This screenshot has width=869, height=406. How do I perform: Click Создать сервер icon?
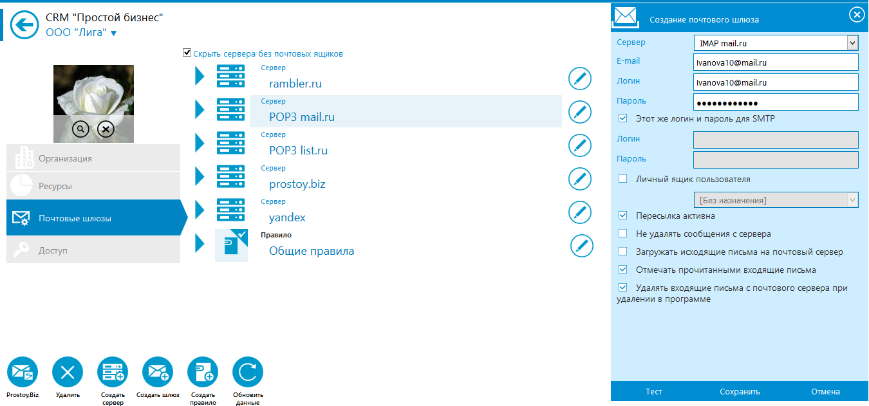[x=113, y=373]
